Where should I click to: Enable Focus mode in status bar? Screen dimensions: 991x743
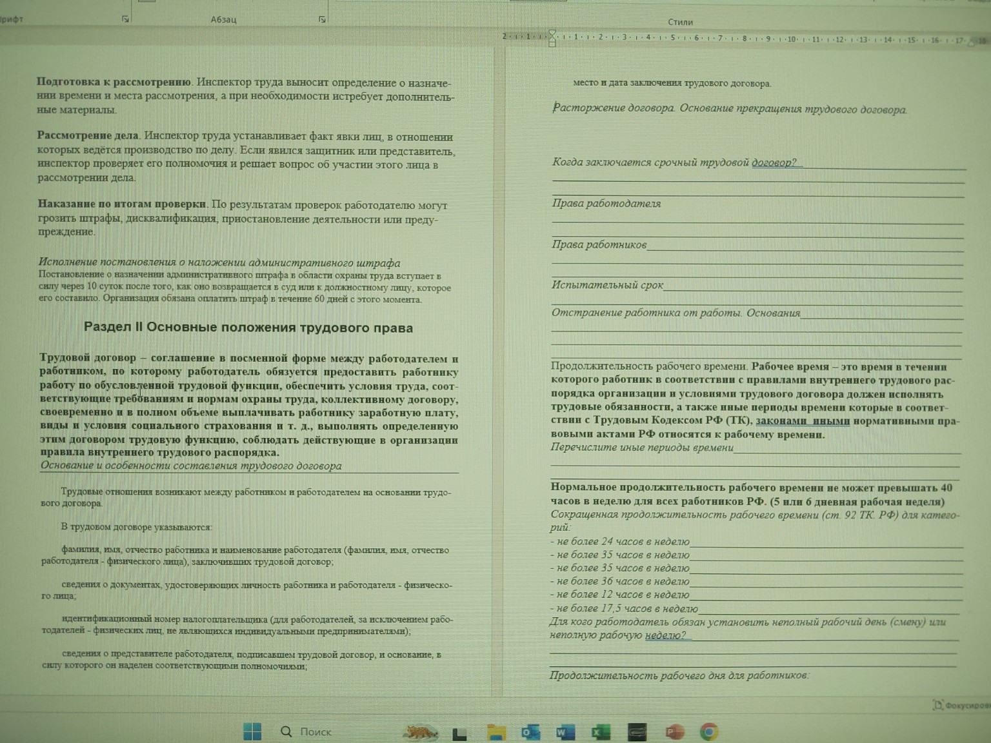[x=961, y=706]
